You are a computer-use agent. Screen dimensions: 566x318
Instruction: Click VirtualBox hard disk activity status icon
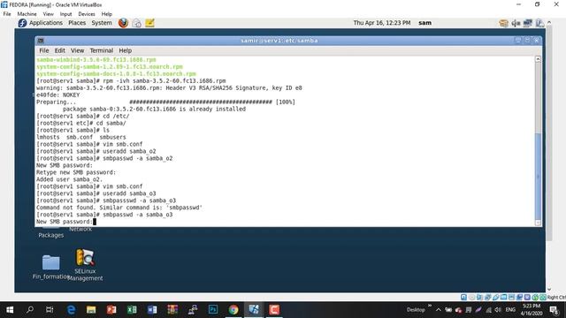pos(463,297)
